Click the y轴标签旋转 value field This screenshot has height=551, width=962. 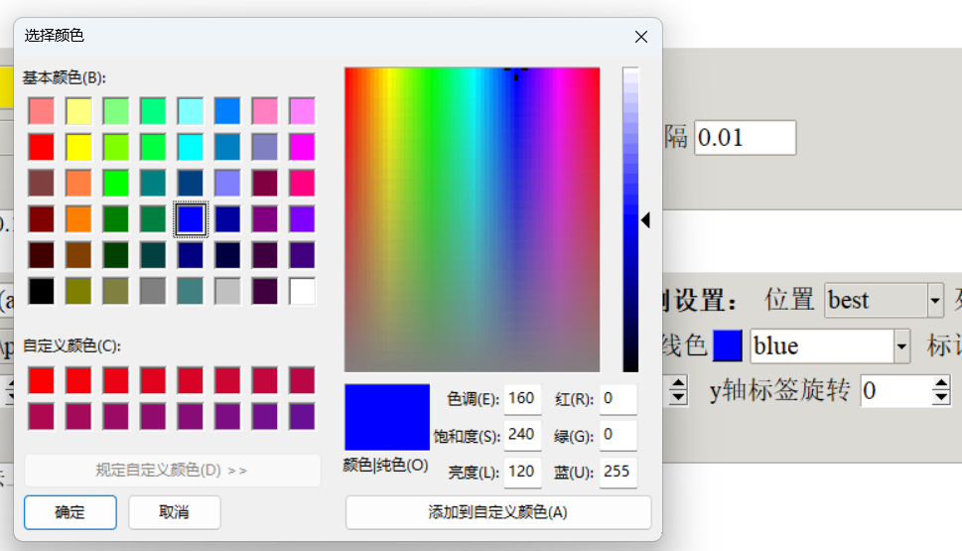click(896, 391)
